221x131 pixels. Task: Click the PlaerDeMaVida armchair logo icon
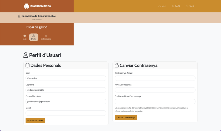point(27,6)
